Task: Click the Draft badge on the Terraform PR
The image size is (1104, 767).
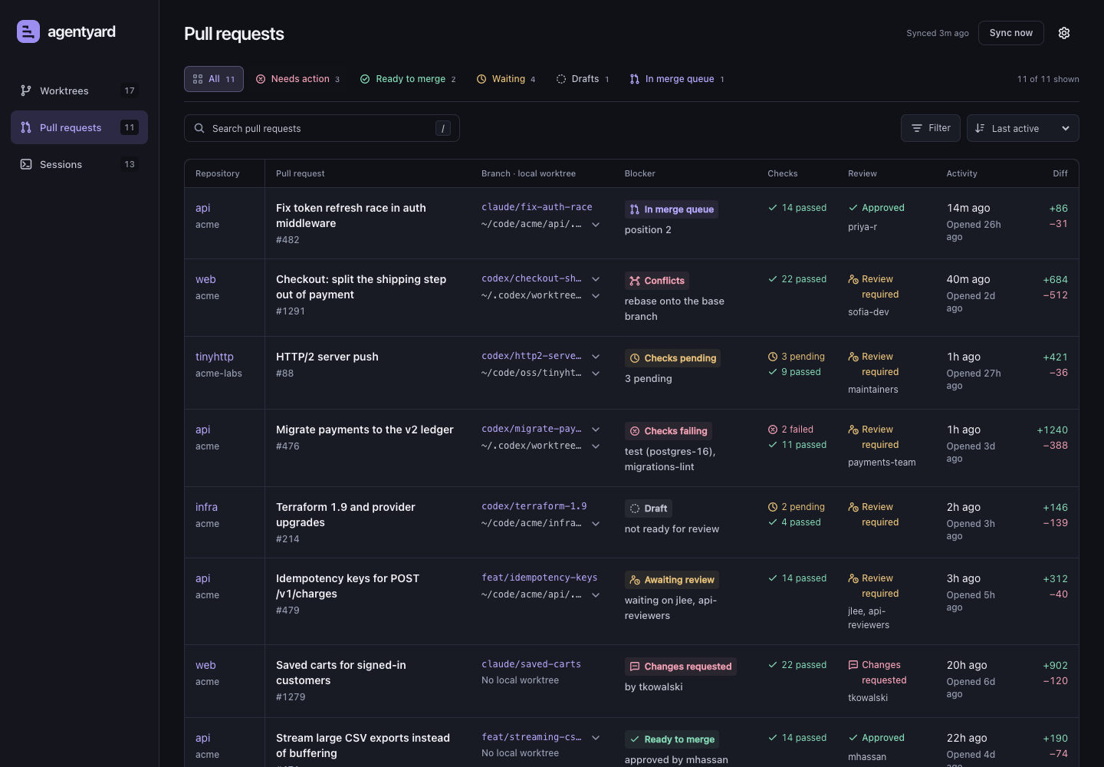Action: (649, 509)
